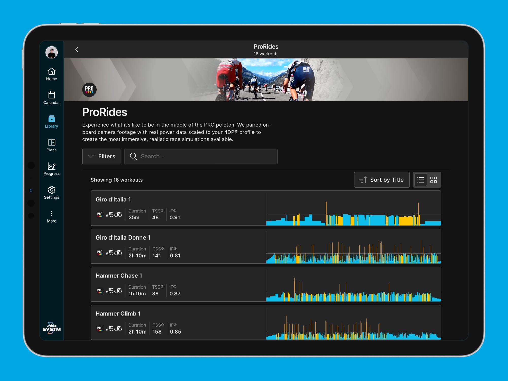Open the Giro d'Italia Donne 1 workout

coord(266,246)
